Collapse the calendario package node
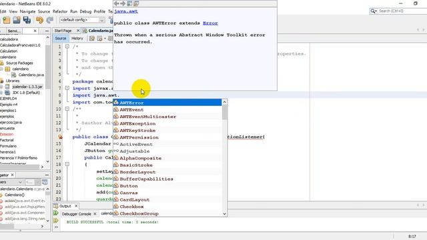Screen dimensions: 427x240 click(x=1, y=69)
